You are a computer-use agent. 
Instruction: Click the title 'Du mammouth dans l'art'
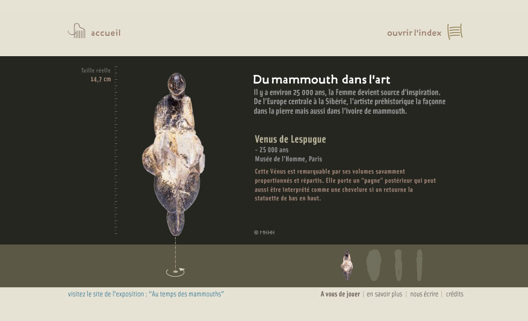point(322,80)
